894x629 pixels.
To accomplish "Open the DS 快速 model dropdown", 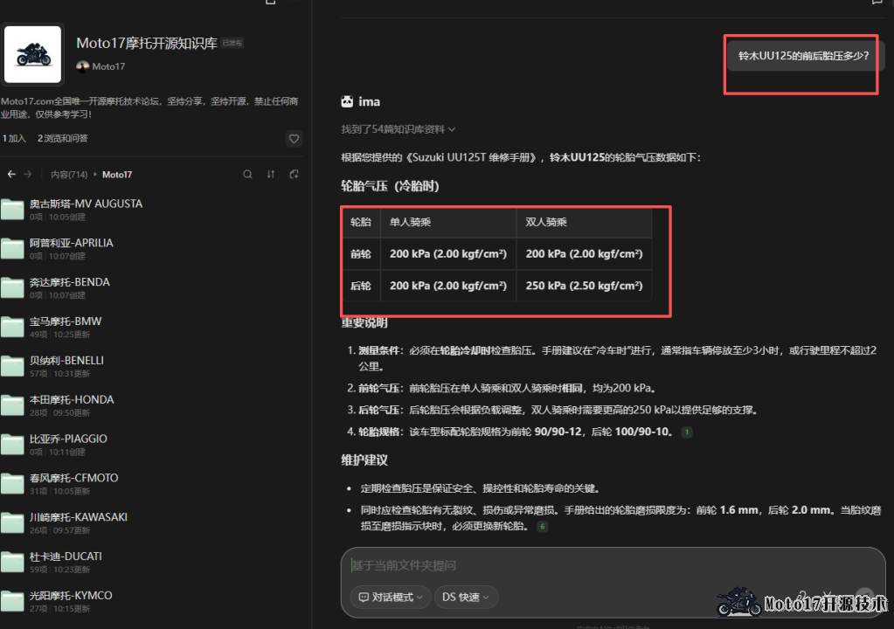I will click(466, 597).
